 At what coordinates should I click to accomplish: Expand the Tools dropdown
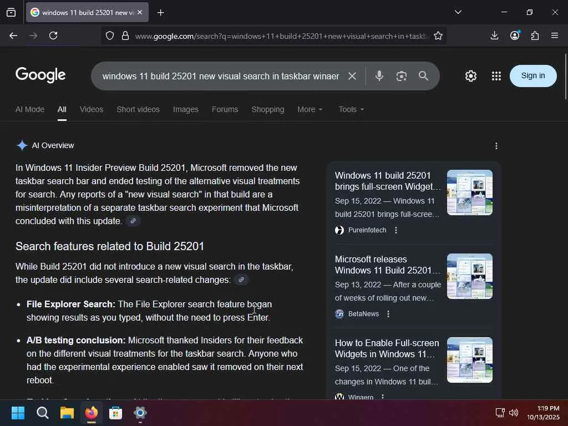click(351, 109)
